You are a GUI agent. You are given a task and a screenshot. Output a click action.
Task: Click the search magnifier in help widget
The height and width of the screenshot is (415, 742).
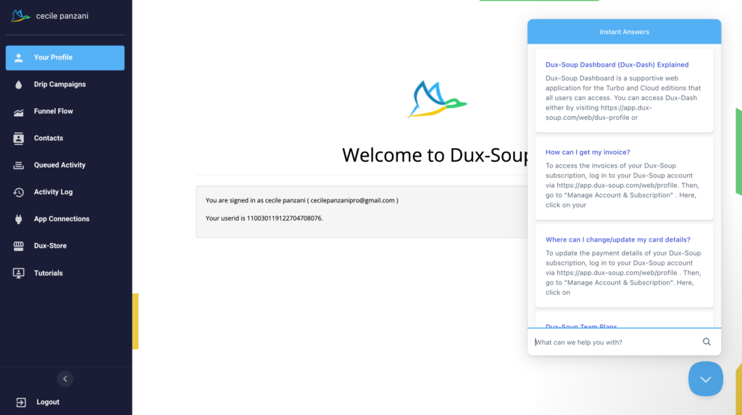tap(706, 342)
